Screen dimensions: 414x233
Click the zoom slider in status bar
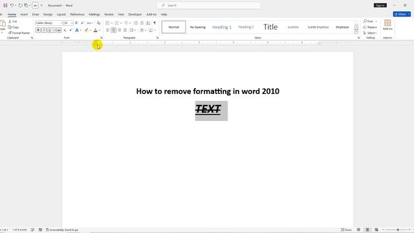[397, 230]
